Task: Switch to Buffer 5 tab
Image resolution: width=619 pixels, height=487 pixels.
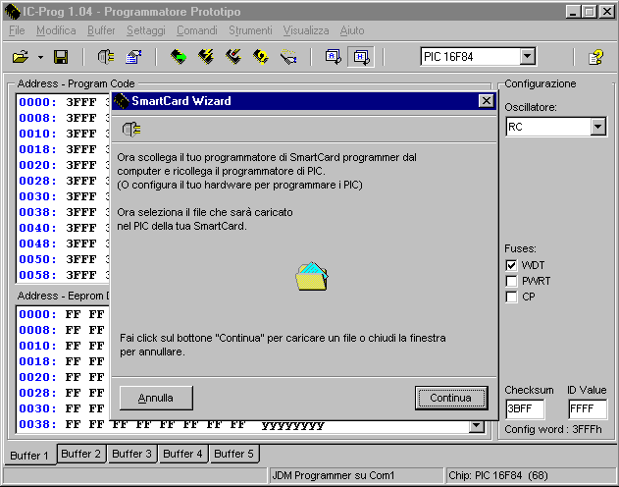Action: coord(233,454)
